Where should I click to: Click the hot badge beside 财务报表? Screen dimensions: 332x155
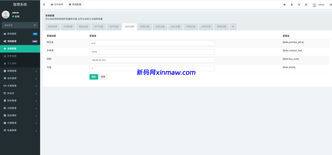(x=35, y=34)
